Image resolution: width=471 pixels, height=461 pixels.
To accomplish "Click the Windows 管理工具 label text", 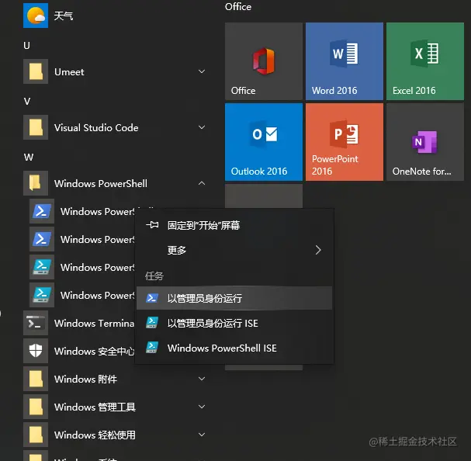I will tap(95, 407).
